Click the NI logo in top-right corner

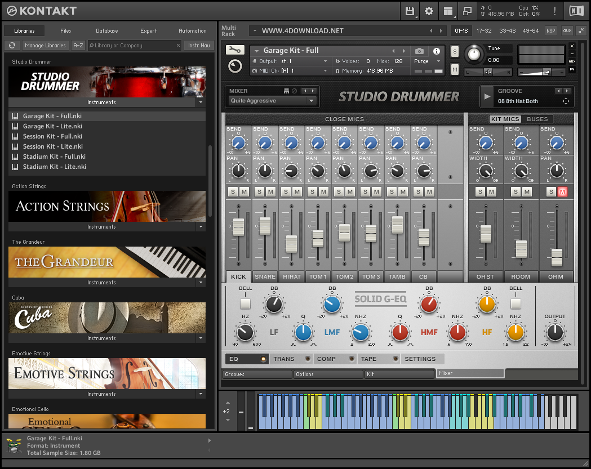576,11
